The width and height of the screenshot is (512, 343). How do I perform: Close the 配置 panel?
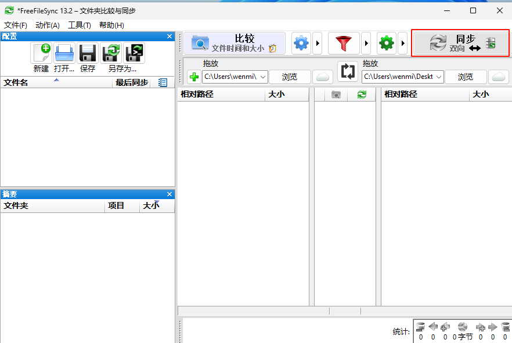tap(169, 36)
